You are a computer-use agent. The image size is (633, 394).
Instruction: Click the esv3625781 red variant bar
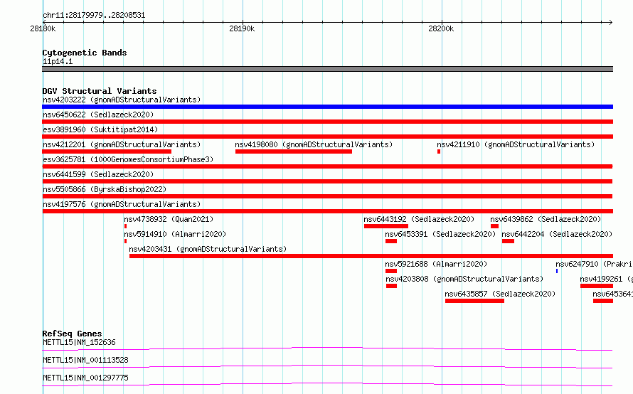click(x=327, y=166)
